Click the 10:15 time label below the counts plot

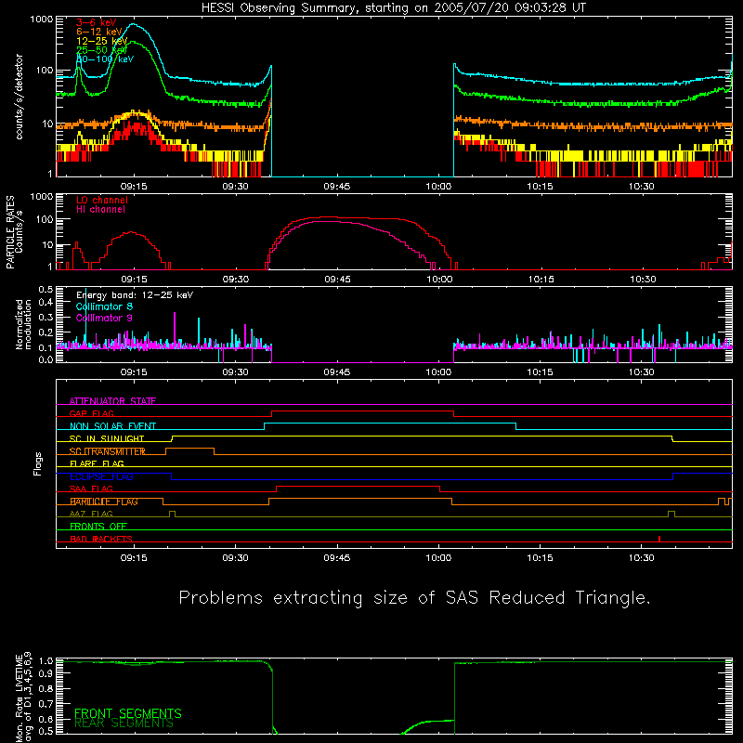coord(541,187)
